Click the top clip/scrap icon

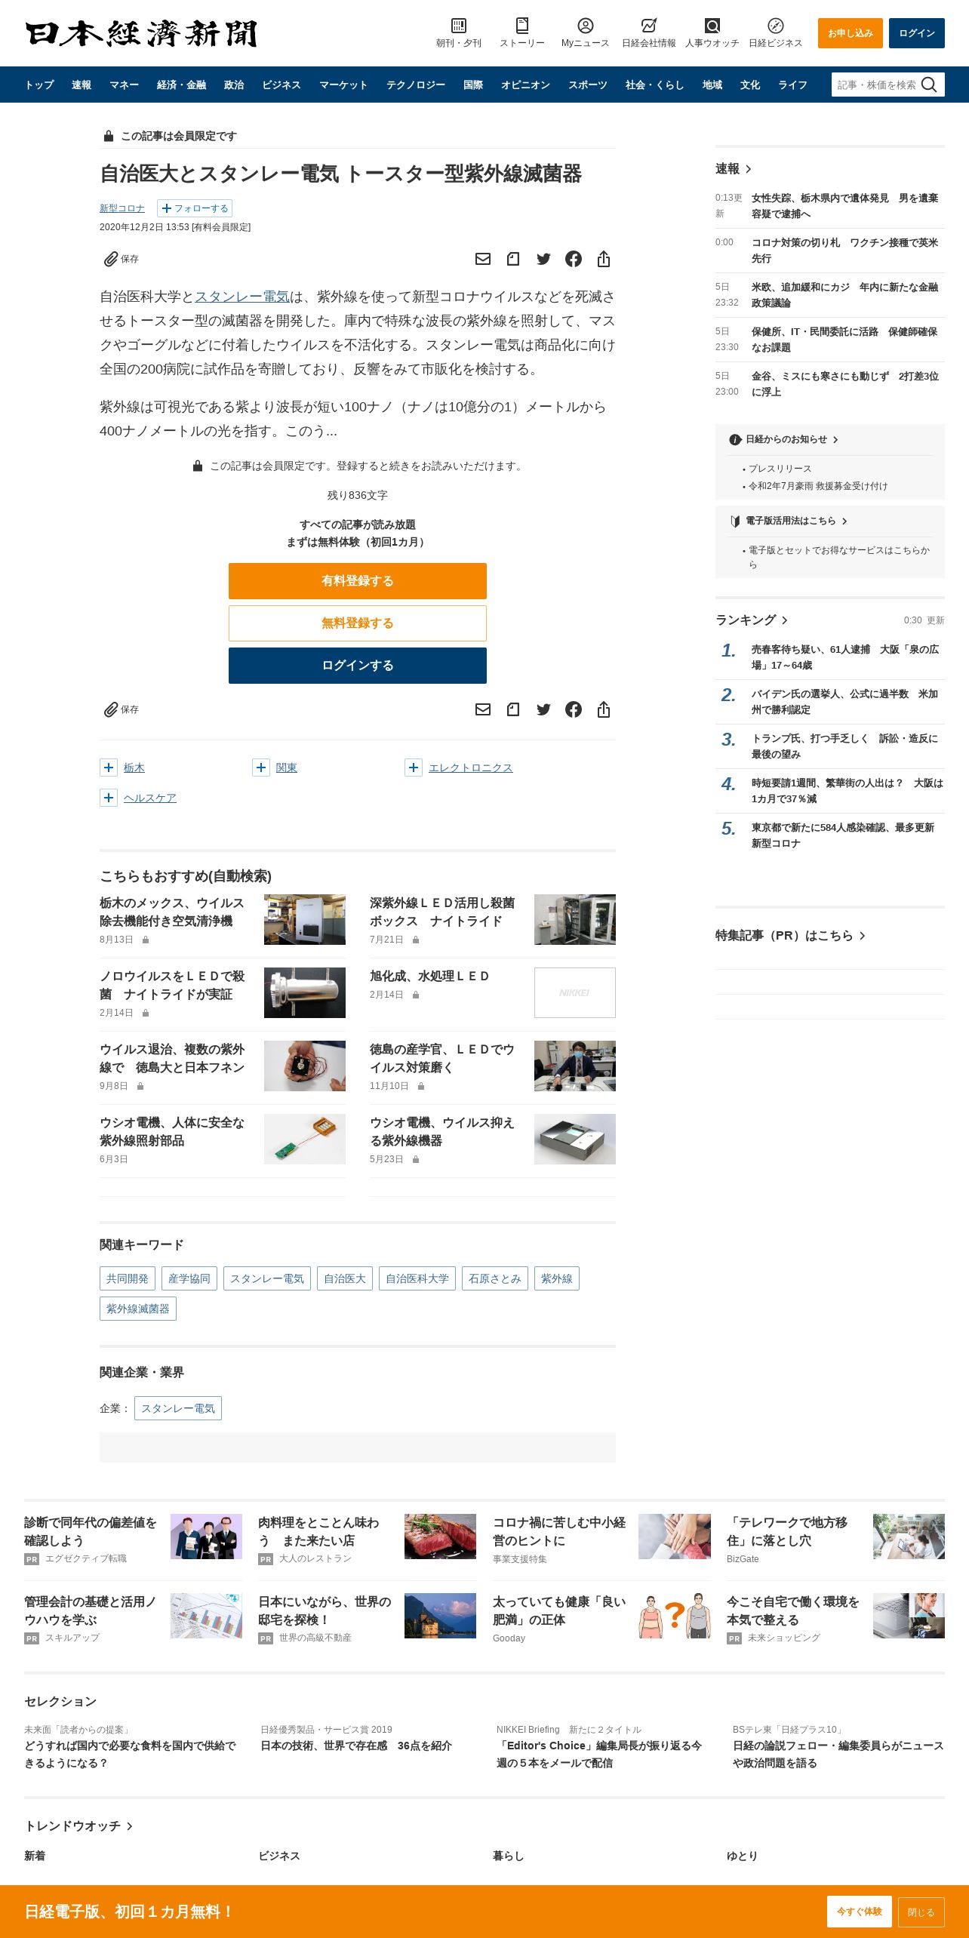click(513, 259)
